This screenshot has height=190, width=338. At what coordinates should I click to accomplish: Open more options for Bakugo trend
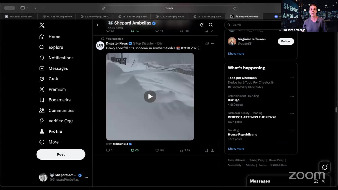click(292, 97)
